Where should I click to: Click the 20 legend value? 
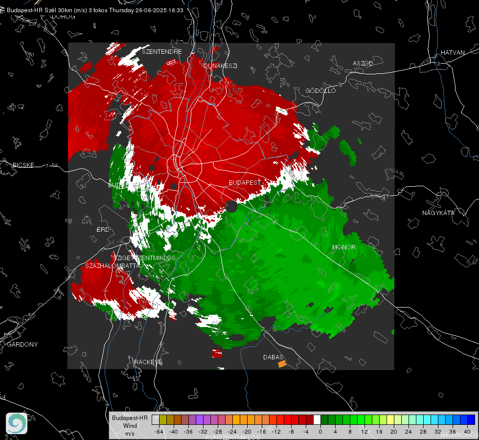[394, 432]
